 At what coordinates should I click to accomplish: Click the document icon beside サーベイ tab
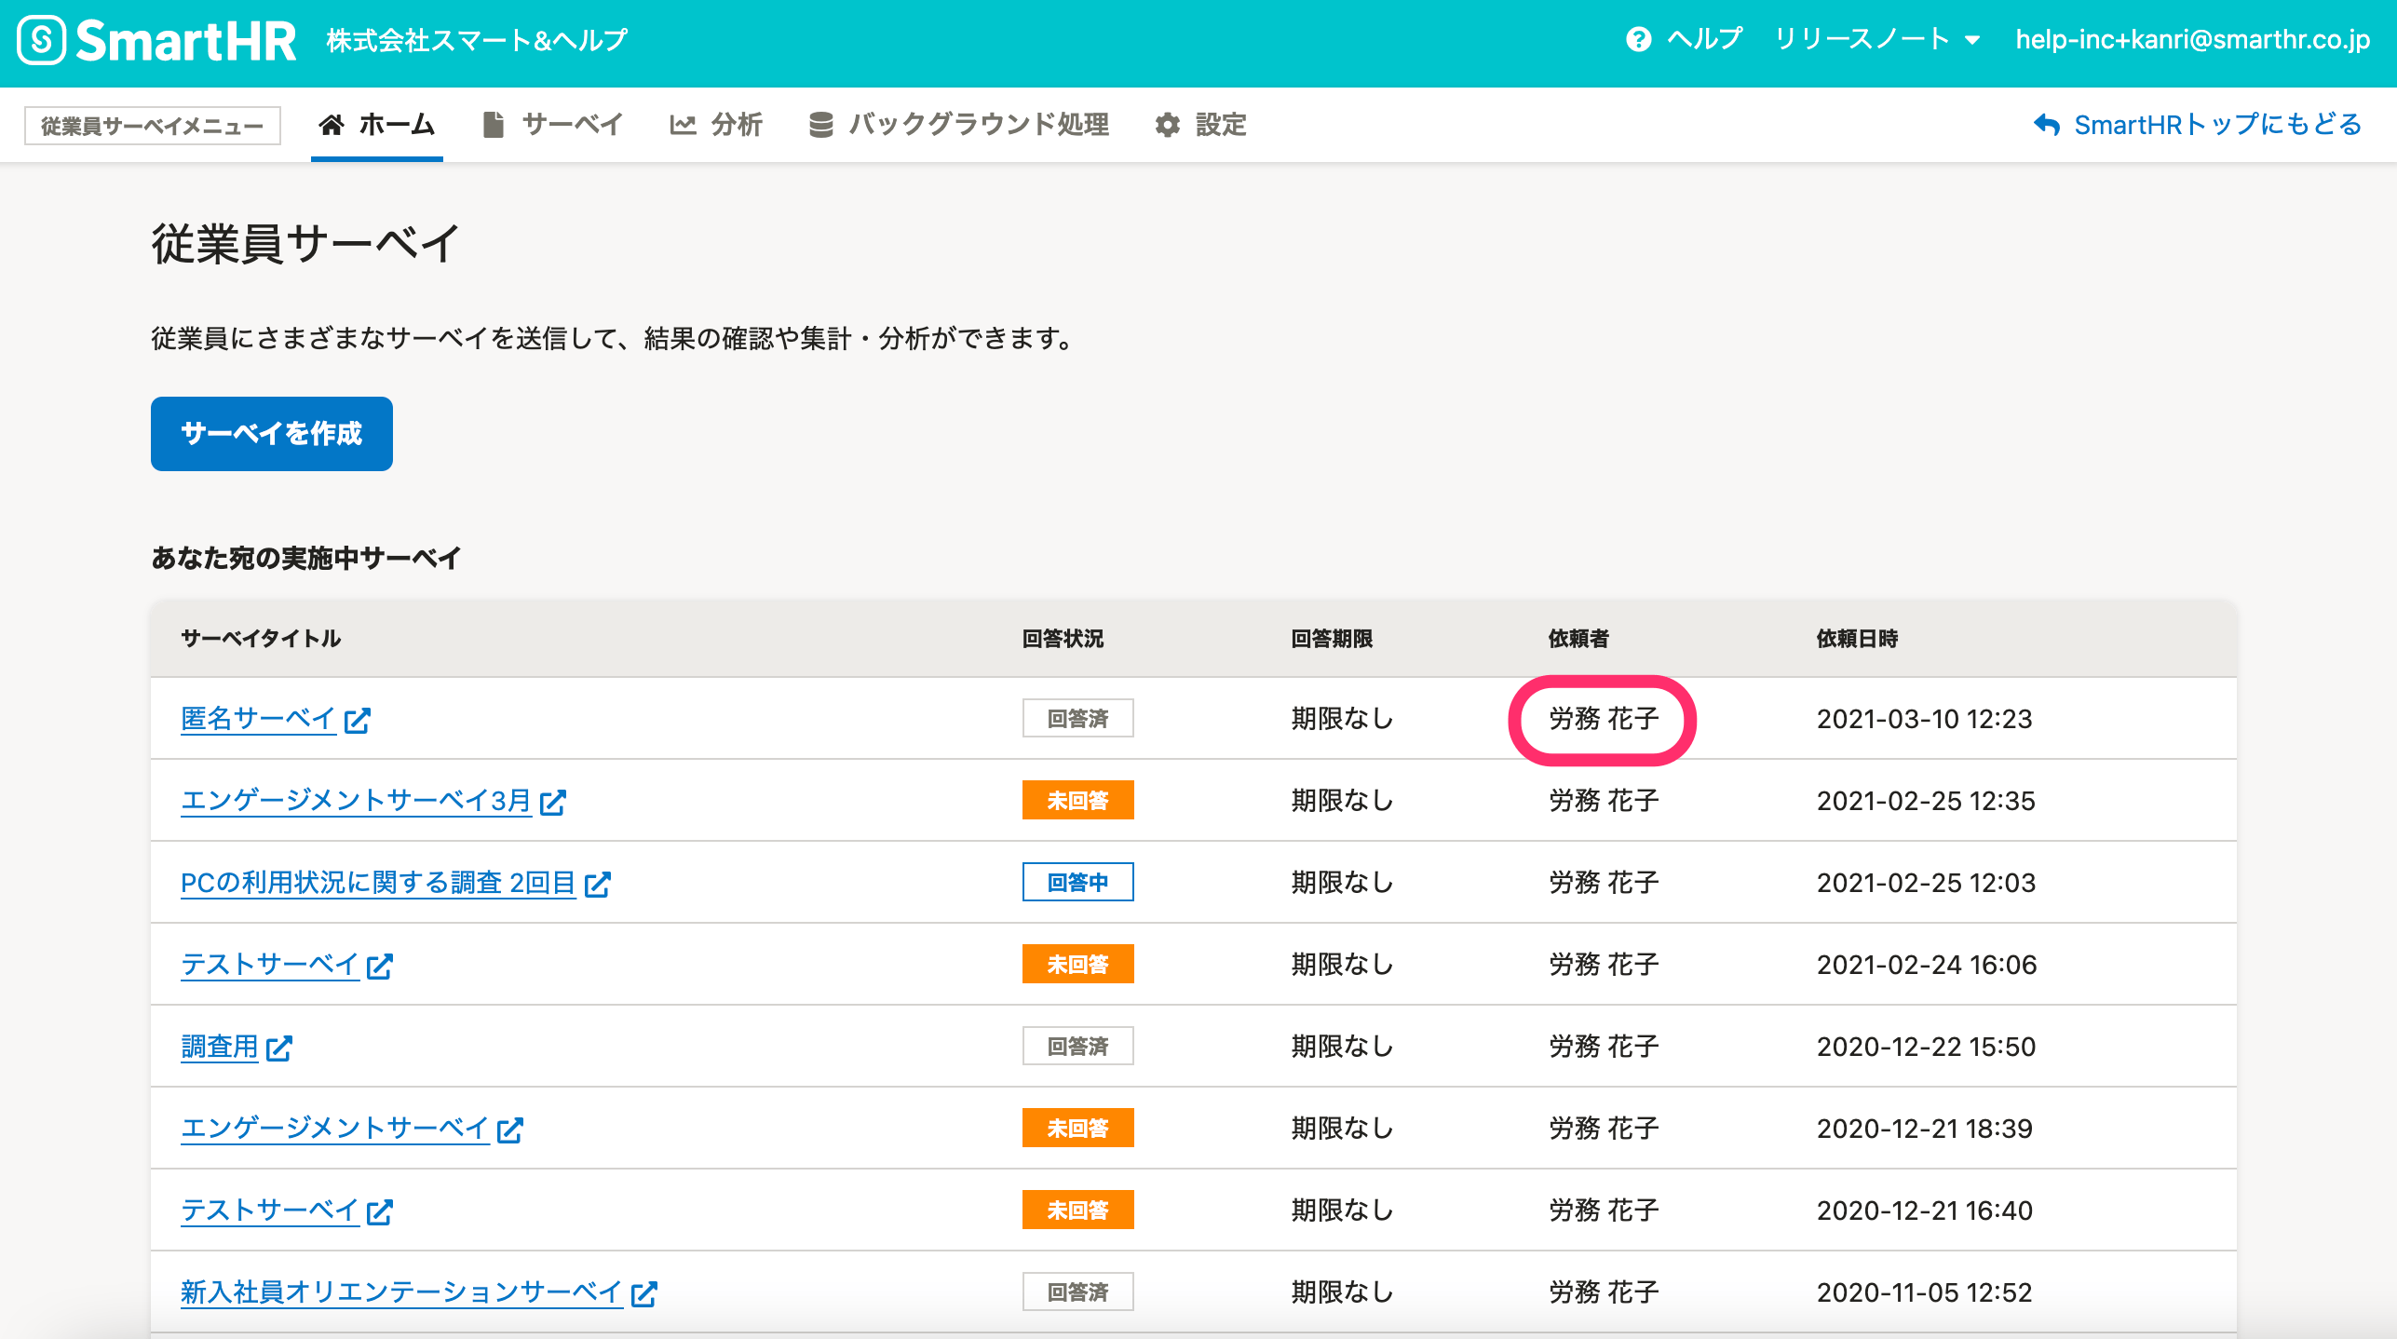[x=494, y=124]
